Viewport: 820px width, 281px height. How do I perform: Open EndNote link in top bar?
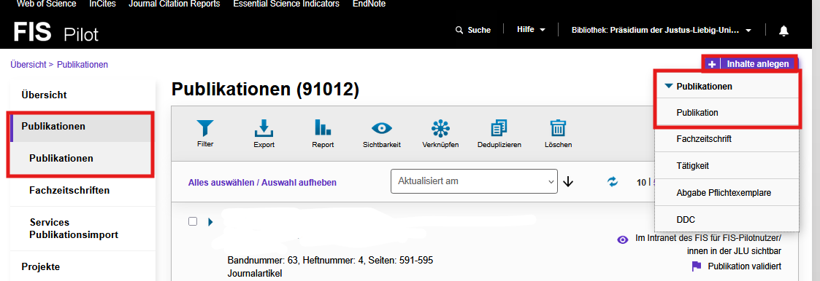pyautogui.click(x=369, y=4)
